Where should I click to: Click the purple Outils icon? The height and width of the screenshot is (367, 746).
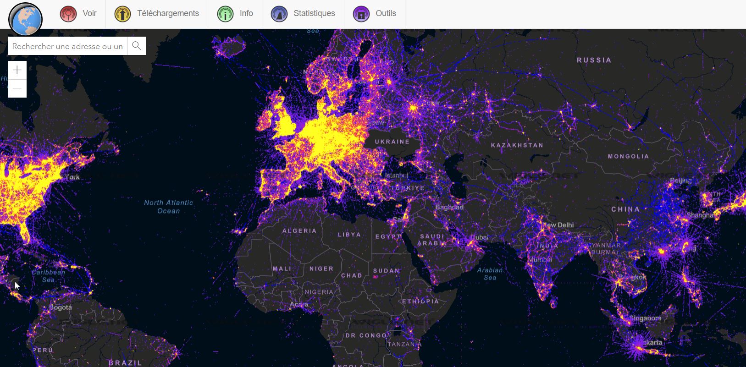coord(361,14)
